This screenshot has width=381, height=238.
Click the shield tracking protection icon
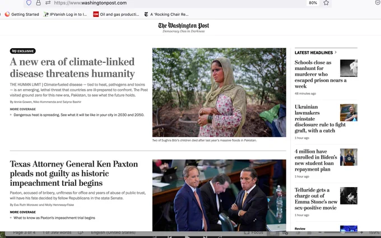coord(29,3)
